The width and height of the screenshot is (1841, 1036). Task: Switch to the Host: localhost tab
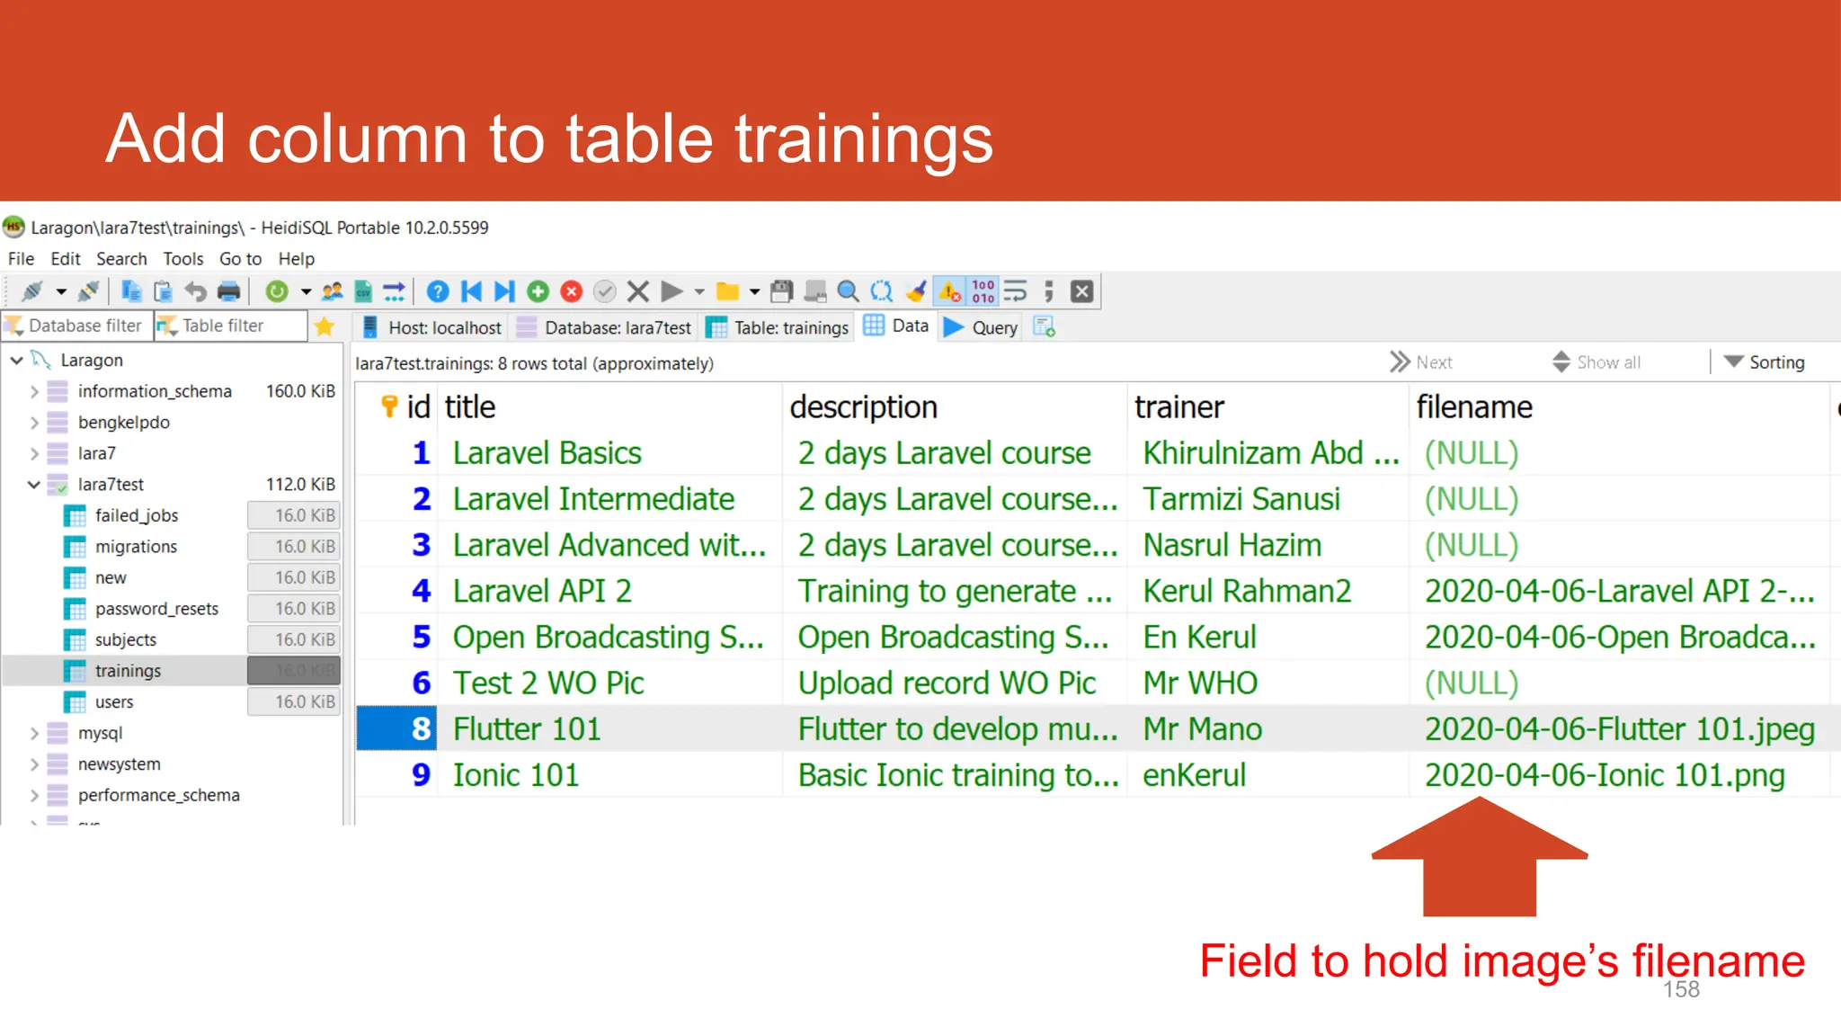pyautogui.click(x=432, y=327)
